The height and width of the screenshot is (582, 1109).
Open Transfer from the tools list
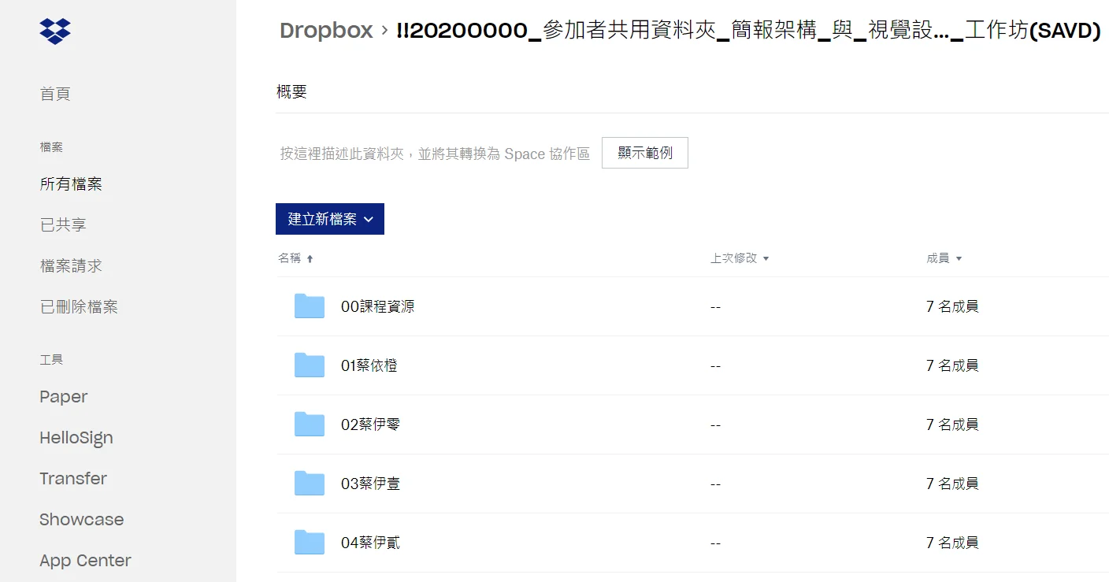tap(73, 479)
